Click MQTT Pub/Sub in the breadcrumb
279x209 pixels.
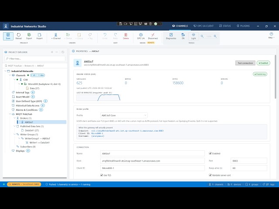click(x=15, y=66)
